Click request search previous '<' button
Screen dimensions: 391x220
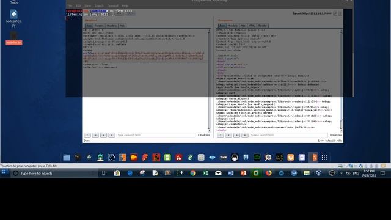95,135
